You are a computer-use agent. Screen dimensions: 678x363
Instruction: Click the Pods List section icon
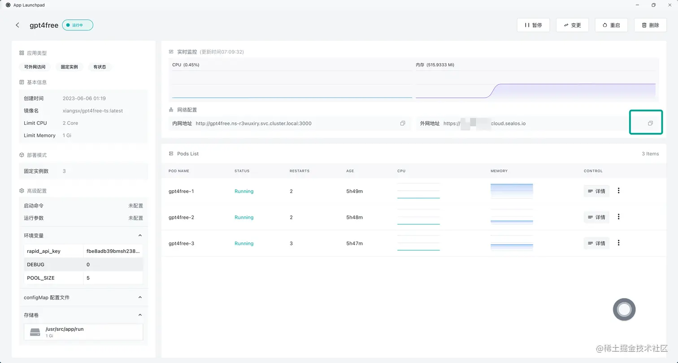171,154
